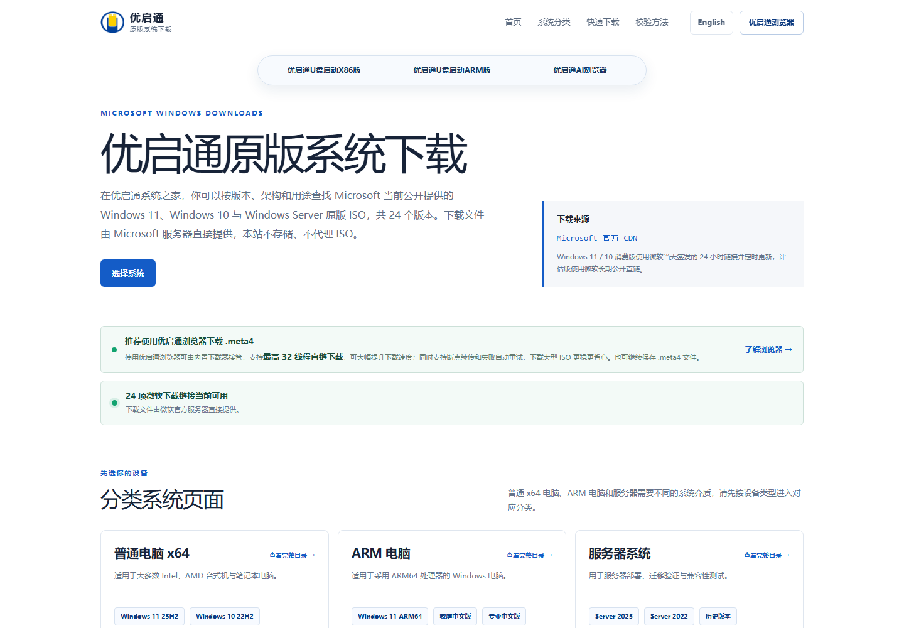
Task: Click the 普通电脑 x64 card heading
Action: pos(152,553)
